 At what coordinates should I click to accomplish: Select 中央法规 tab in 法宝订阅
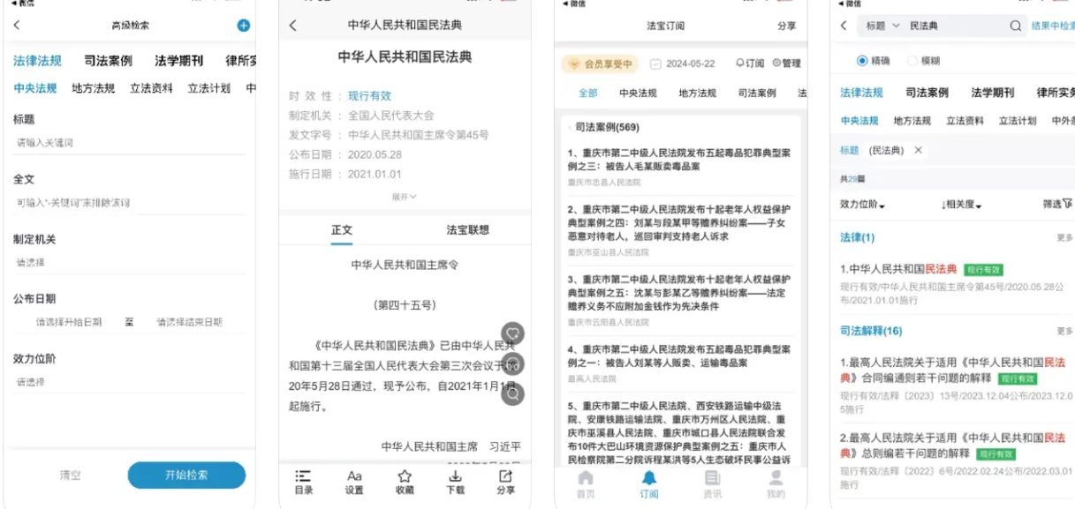[638, 93]
